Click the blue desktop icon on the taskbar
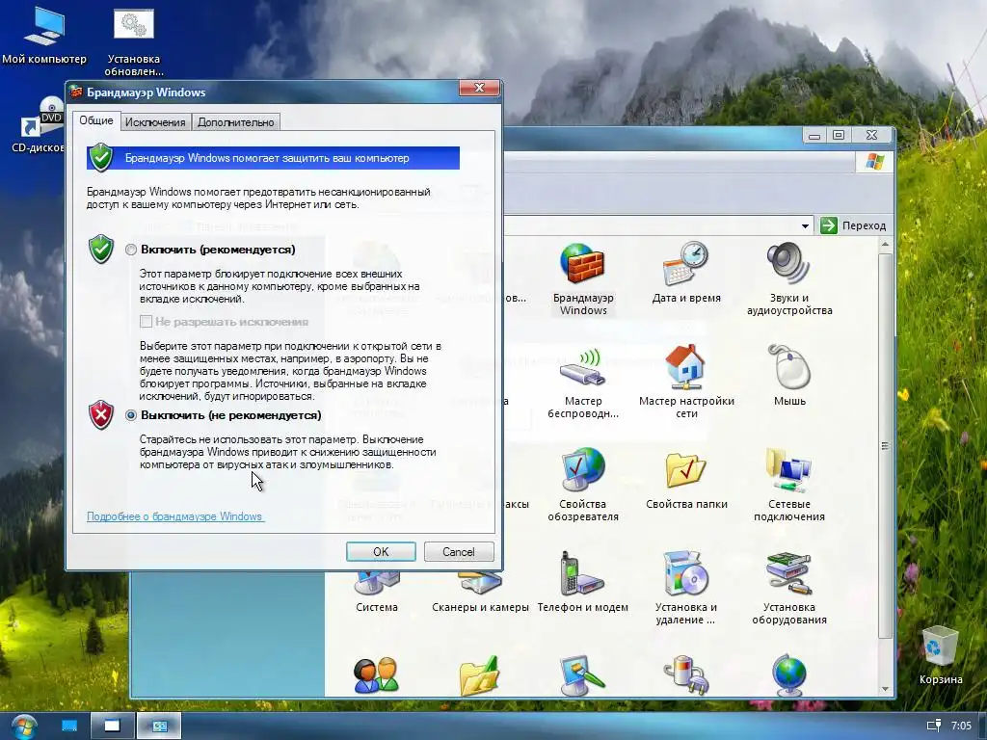Screen dimensions: 987x740 tap(69, 726)
